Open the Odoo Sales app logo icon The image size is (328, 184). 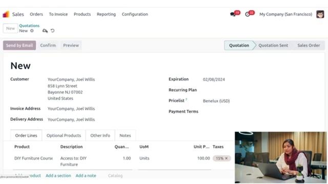click(6, 14)
